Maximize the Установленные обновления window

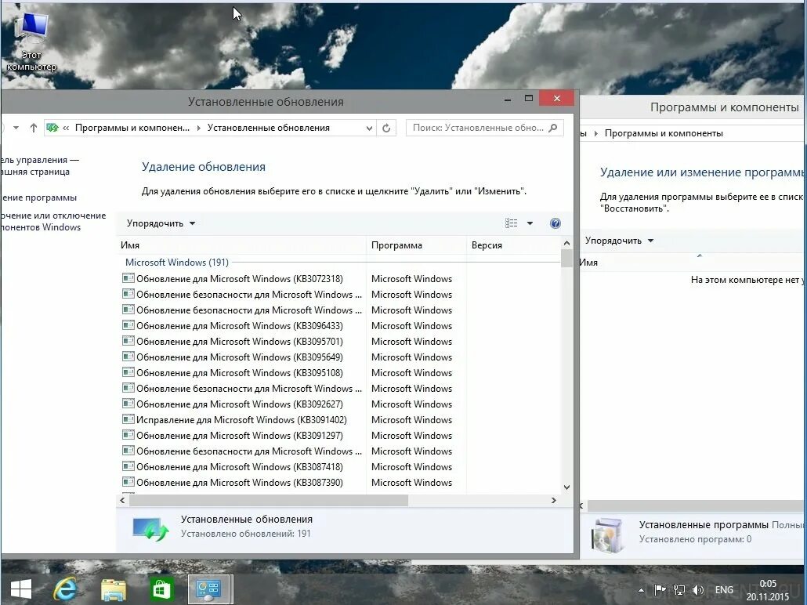[x=529, y=98]
